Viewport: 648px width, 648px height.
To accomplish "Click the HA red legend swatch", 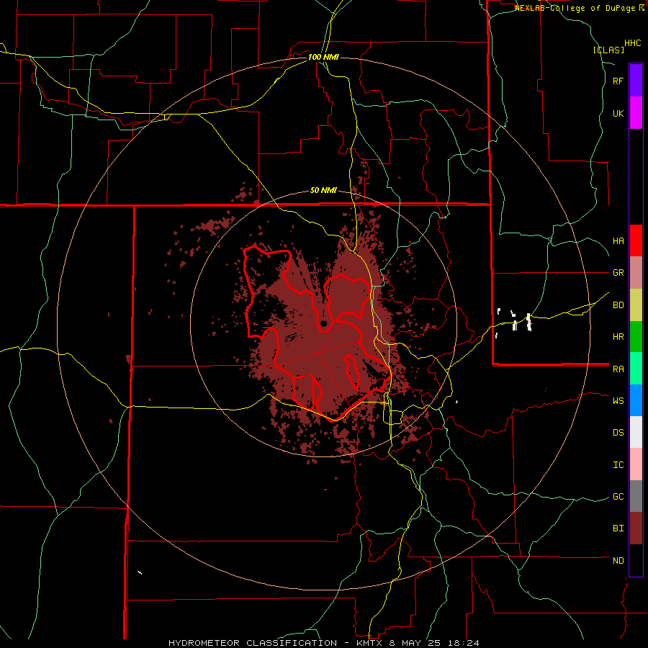I will 636,240.
